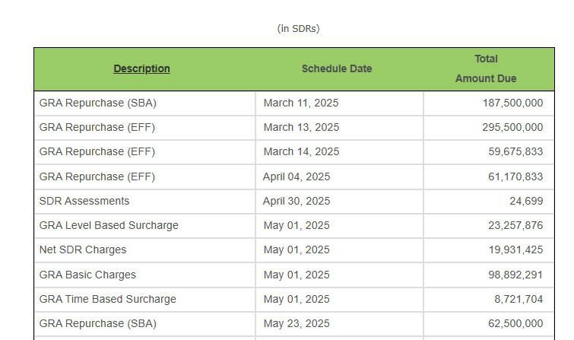Select the April 04, 2025 date cell
This screenshot has height=340, width=574.
click(297, 176)
